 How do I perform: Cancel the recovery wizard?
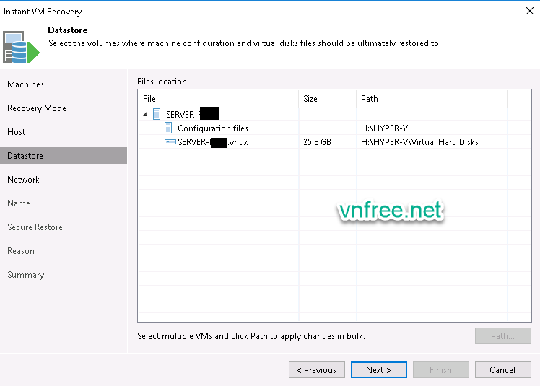tap(502, 370)
